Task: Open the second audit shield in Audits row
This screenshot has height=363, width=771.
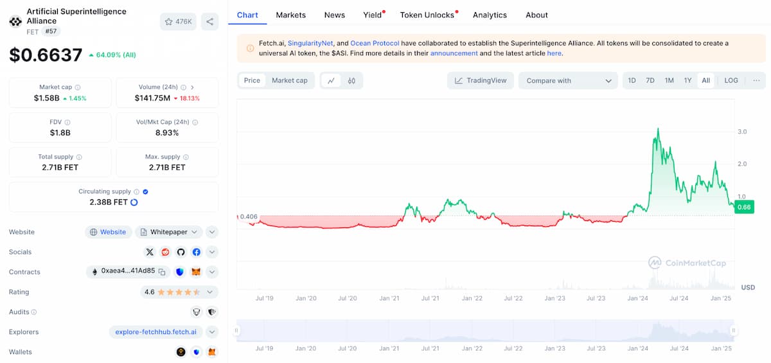Action: [x=212, y=312]
